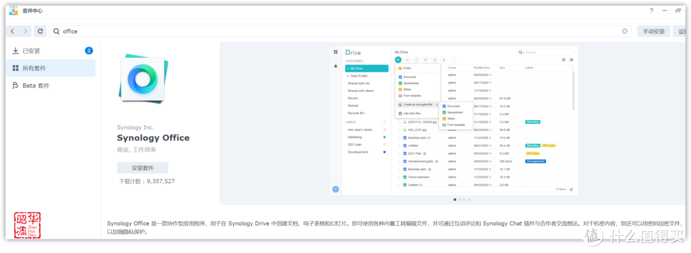Screen dimensions: 691x253
Task: Click the Search box in Drive screenshot
Action: pos(545,52)
